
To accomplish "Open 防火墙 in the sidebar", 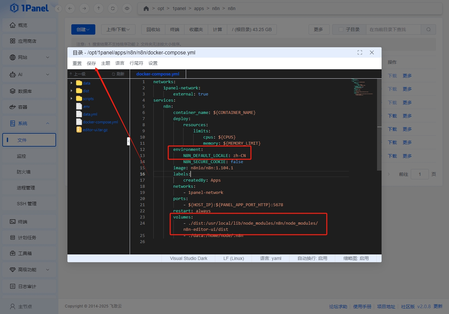I will click(x=29, y=172).
